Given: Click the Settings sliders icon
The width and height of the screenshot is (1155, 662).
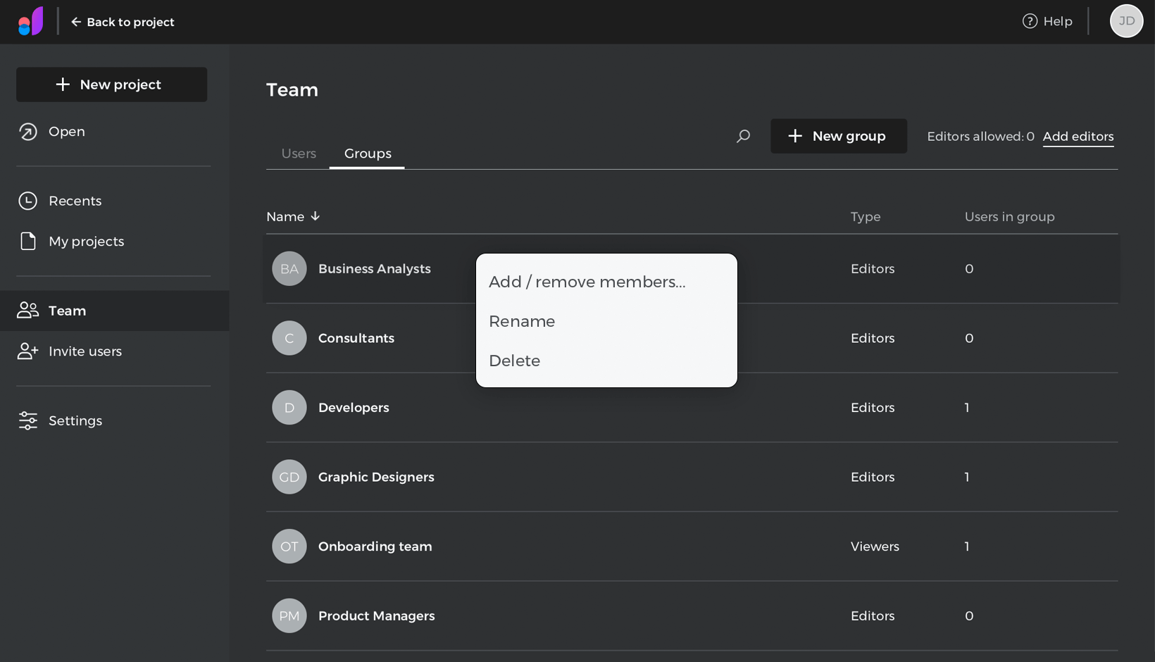Looking at the screenshot, I should (x=27, y=420).
